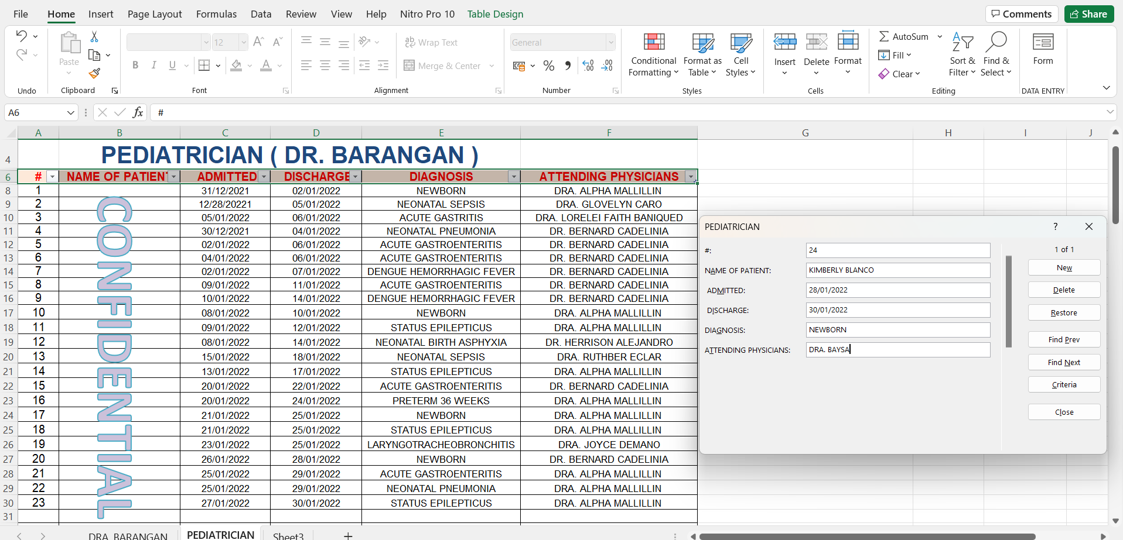1123x540 pixels.
Task: Open the Format as Table gallery
Action: 702,54
